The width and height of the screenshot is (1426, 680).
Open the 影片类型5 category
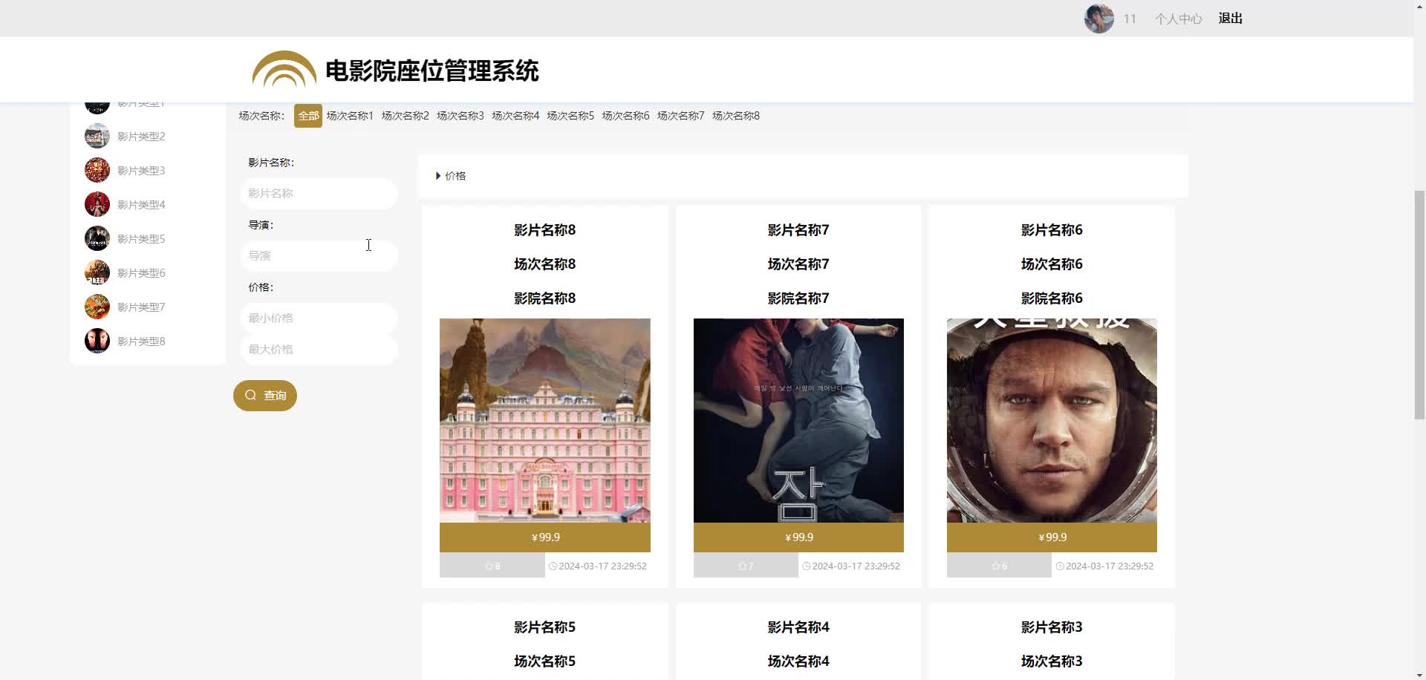[141, 239]
